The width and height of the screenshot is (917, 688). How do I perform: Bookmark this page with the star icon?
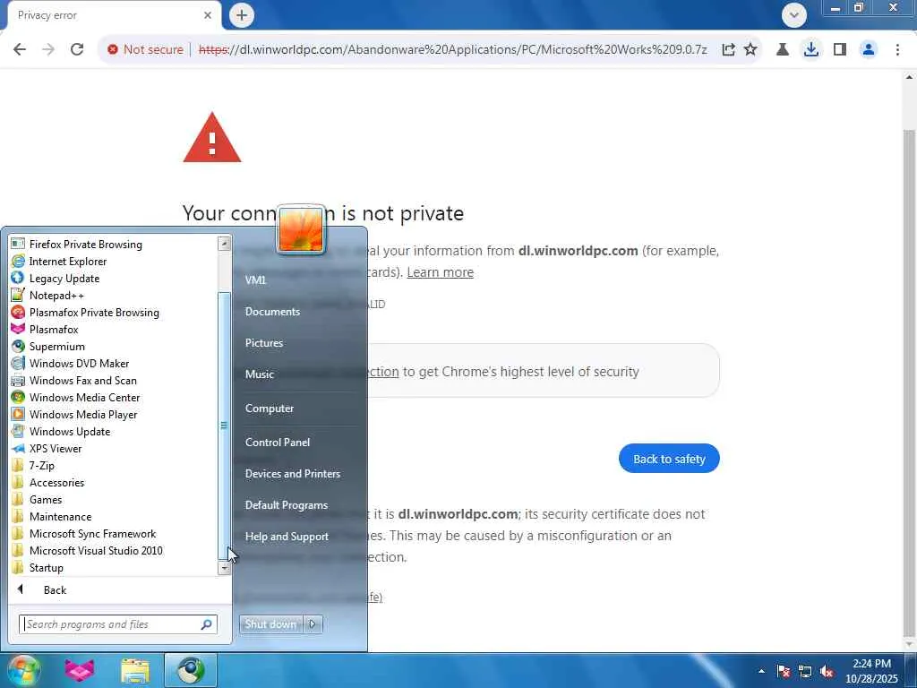point(750,50)
